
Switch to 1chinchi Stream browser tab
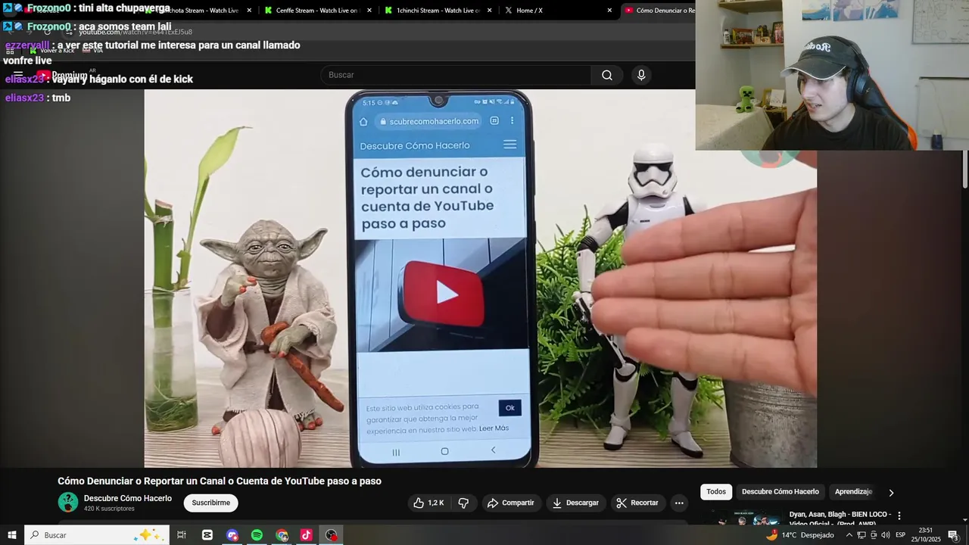438,11
